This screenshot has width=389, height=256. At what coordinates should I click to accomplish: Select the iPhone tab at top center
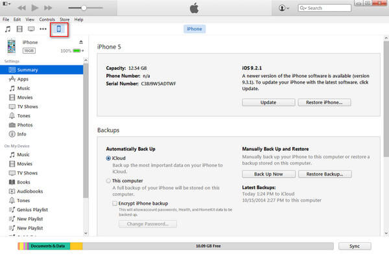point(194,29)
